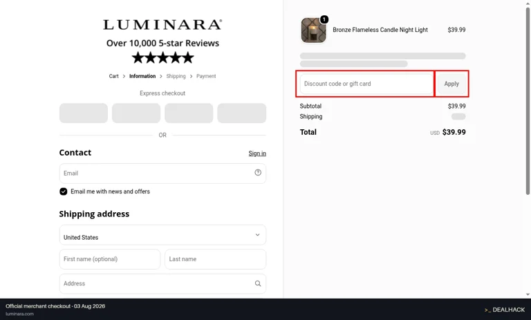This screenshot has height=320, width=531.
Task: Open the United States country dropdown
Action: [x=162, y=235]
